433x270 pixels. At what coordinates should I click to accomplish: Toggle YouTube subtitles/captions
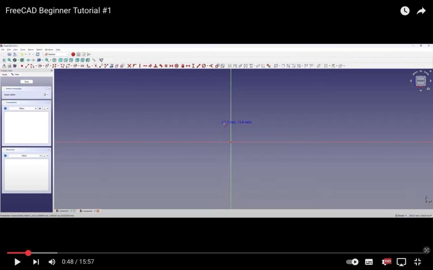pyautogui.click(x=369, y=262)
